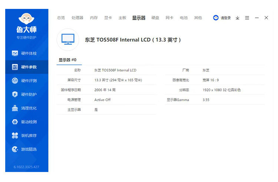Switch to the 内存 tab
This screenshot has width=278, height=182.
pos(94,18)
